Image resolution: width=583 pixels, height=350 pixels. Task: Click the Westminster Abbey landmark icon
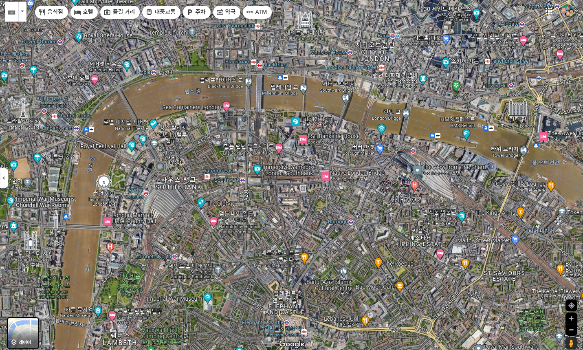point(30,240)
